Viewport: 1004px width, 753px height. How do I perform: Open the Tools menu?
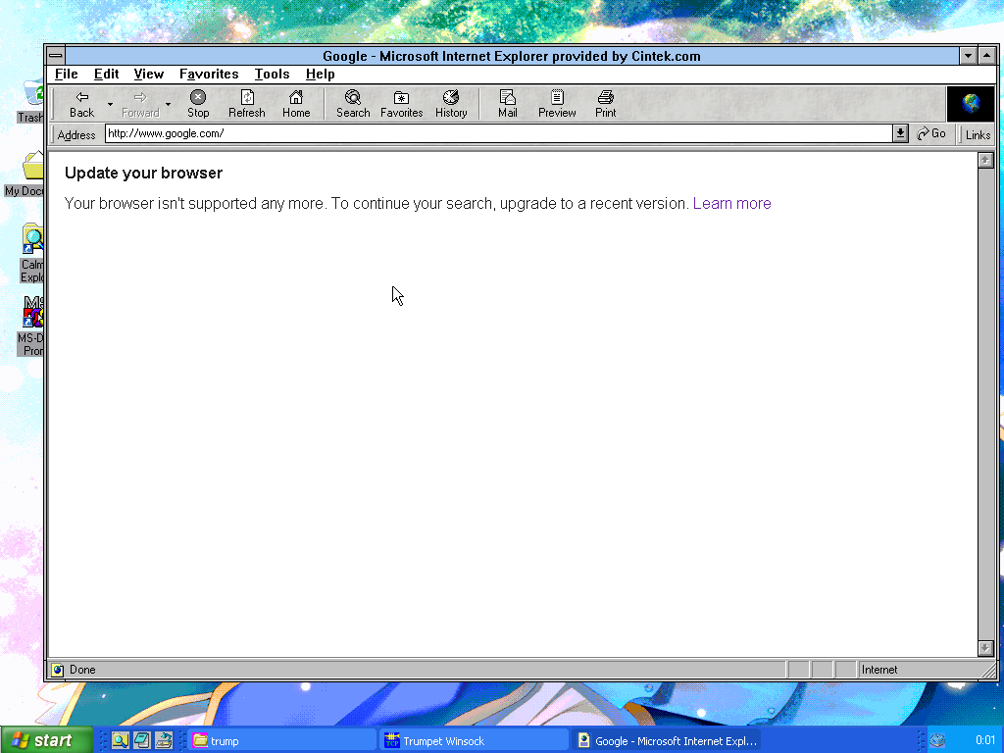tap(272, 75)
